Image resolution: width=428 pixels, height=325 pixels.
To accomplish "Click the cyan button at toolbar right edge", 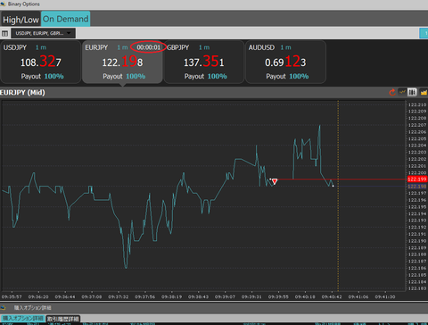I will click(424, 33).
